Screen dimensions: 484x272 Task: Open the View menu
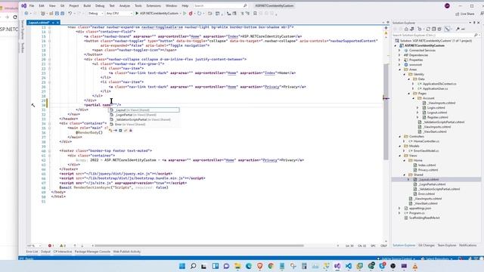pos(52,5)
